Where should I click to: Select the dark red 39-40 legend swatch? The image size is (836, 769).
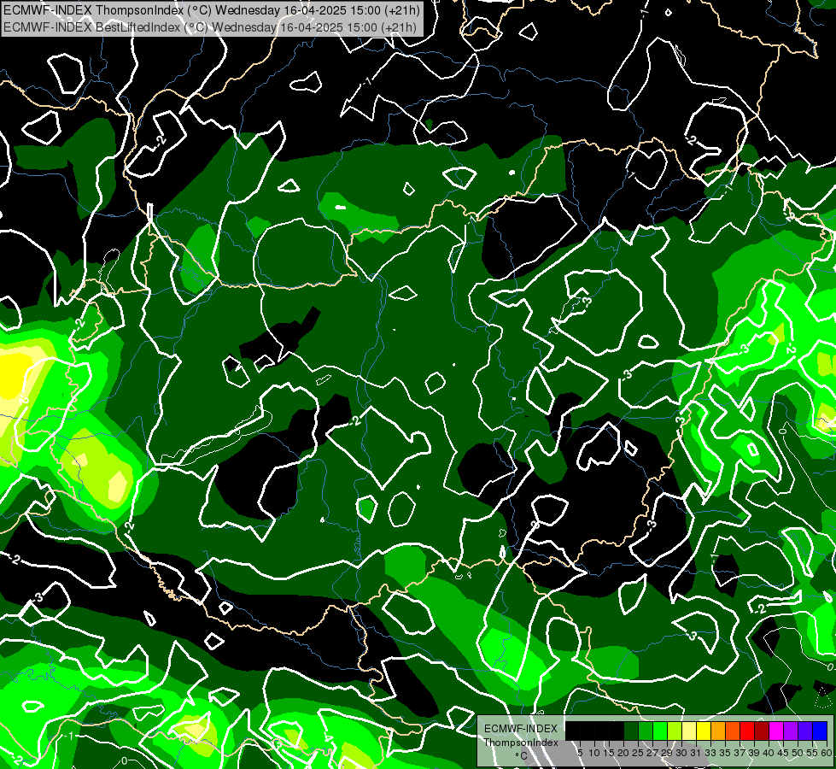762,731
